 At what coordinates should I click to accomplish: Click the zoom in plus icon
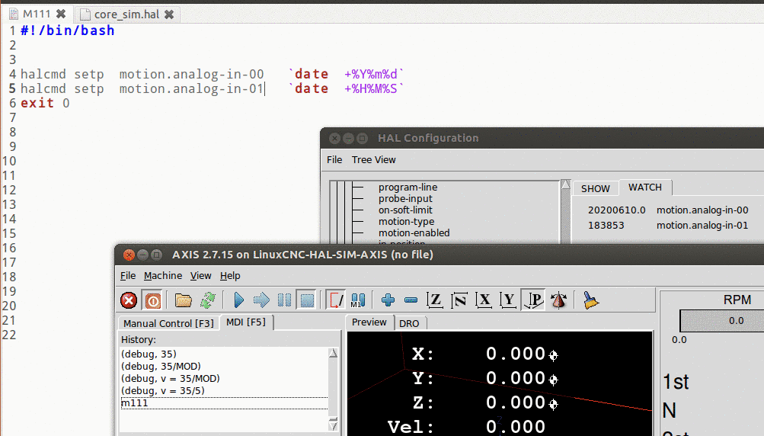[388, 300]
